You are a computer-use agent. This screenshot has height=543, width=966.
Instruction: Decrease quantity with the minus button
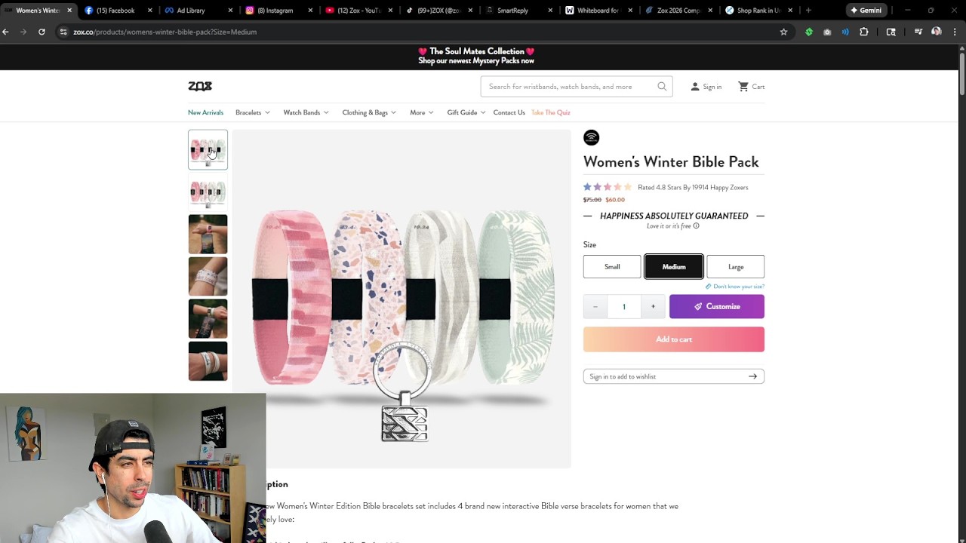point(595,306)
